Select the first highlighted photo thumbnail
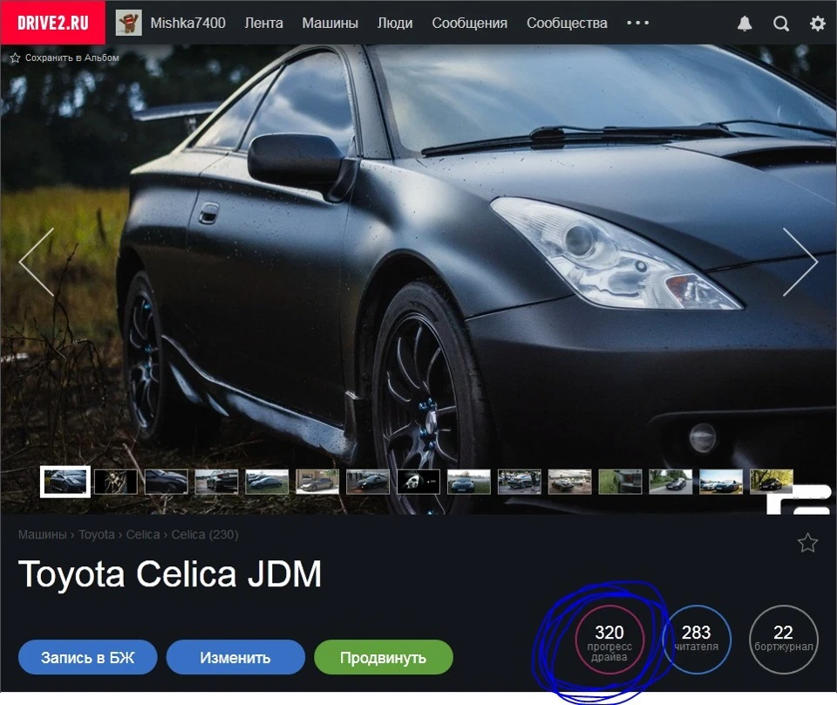837x705 pixels. 65,482
